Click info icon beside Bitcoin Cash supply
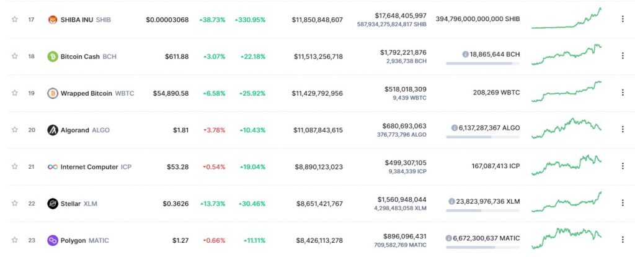 [465, 54]
